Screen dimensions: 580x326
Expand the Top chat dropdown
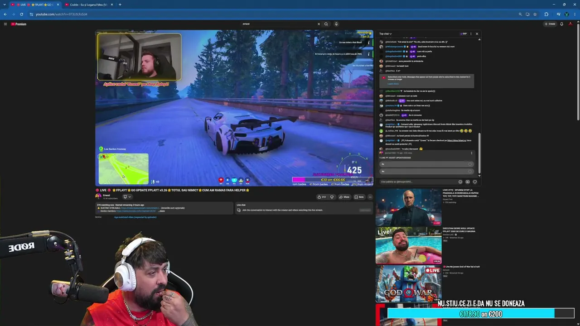coord(386,34)
